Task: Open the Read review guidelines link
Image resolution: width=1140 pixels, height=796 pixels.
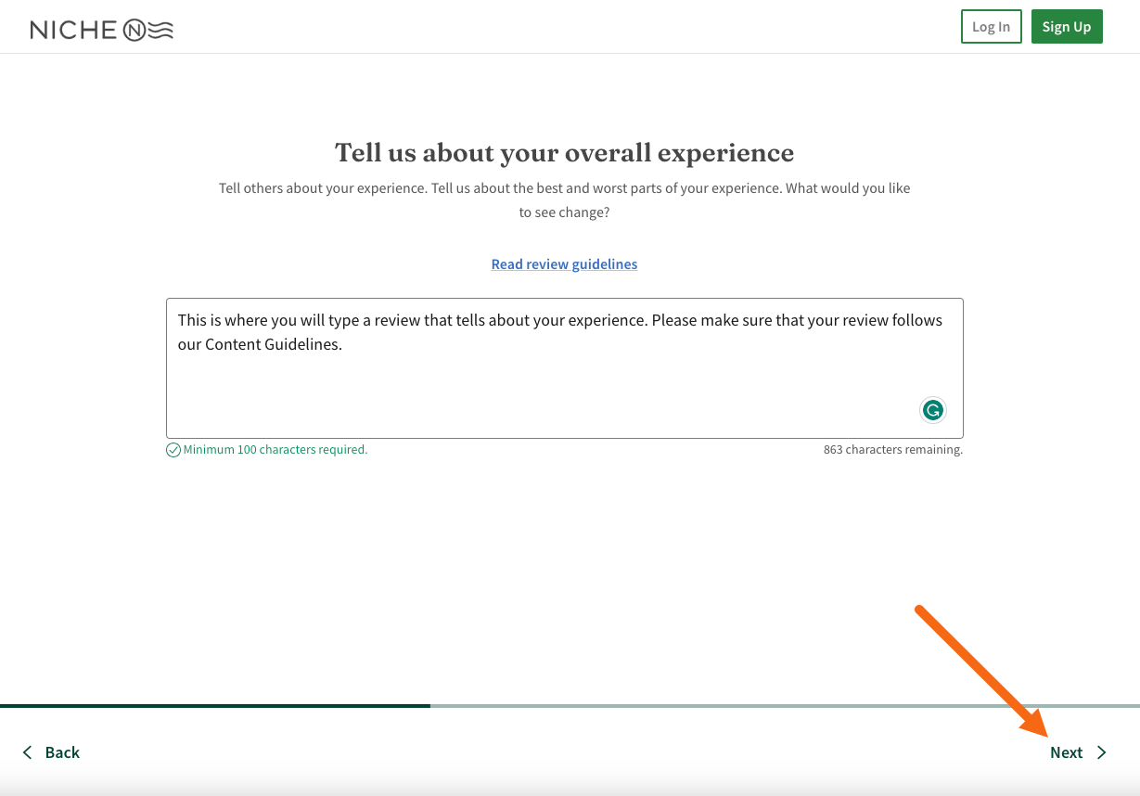Action: [x=564, y=264]
